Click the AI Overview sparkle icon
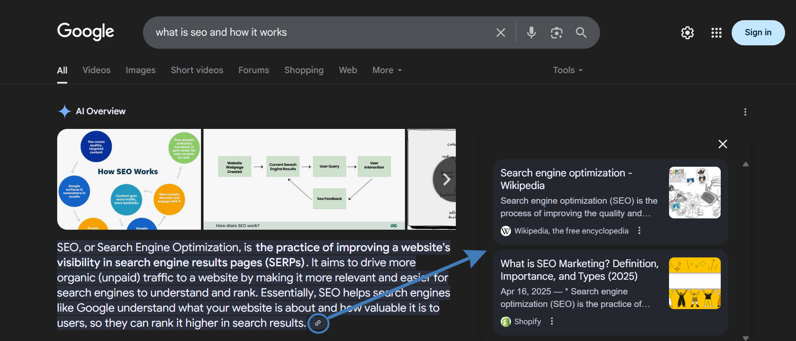This screenshot has height=341, width=796. 64,111
